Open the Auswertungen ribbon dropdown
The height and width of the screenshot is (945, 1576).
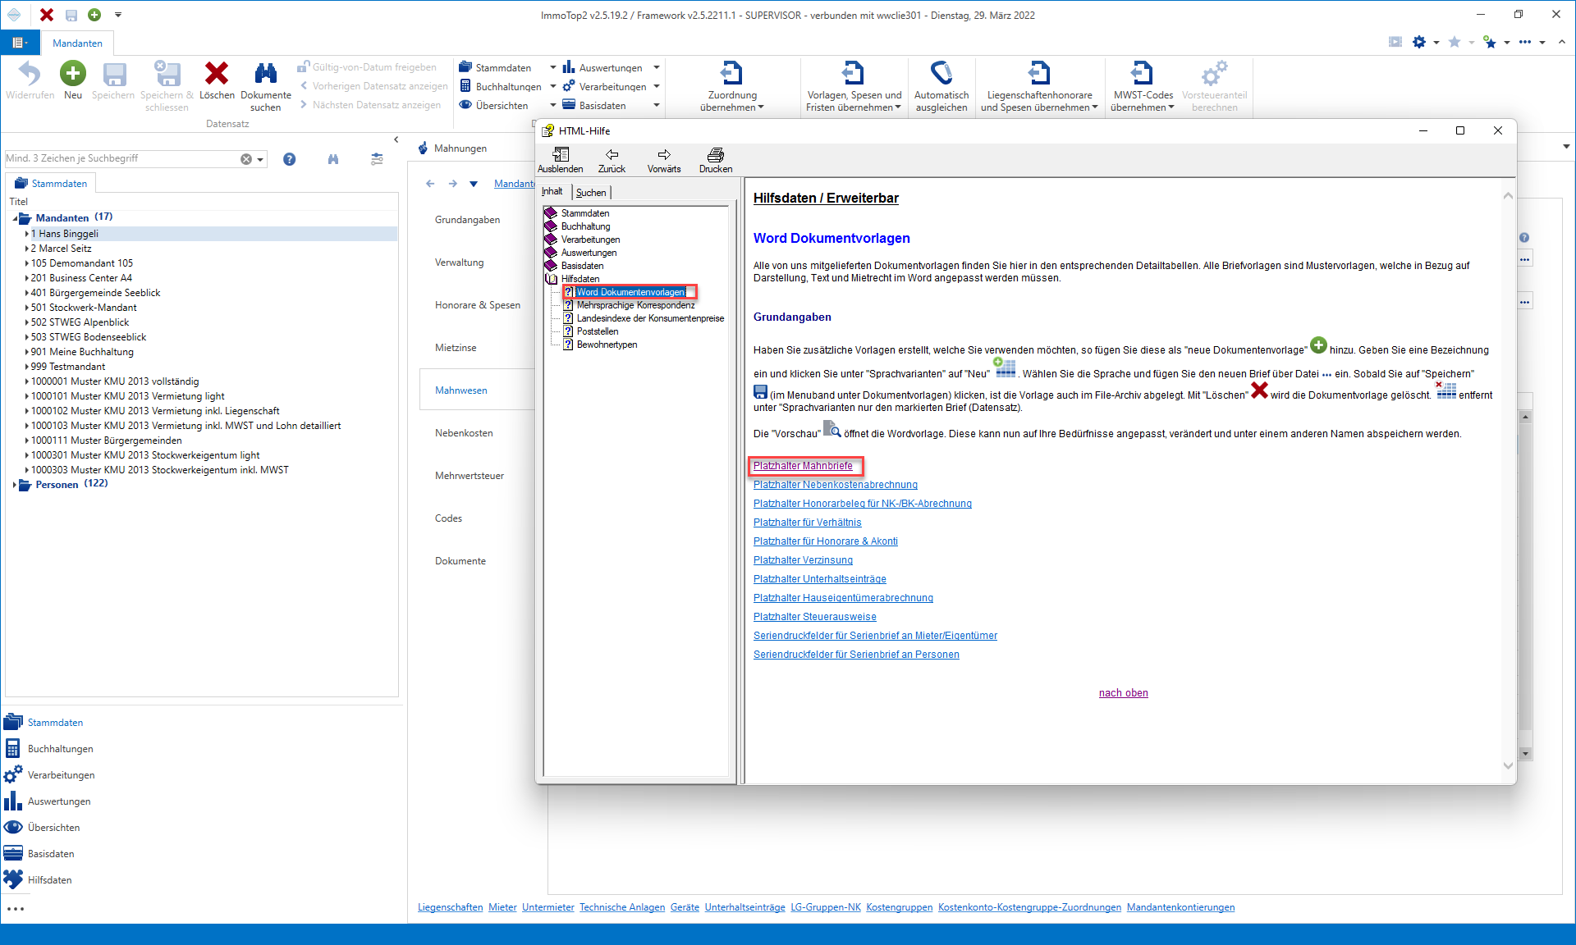657,67
